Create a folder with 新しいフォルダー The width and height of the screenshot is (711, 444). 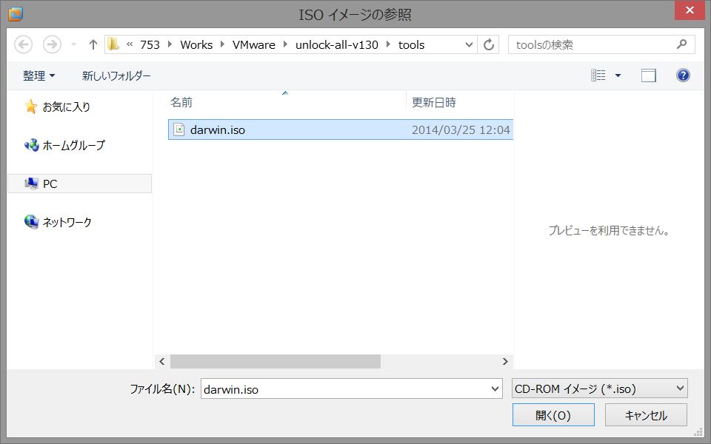(116, 75)
